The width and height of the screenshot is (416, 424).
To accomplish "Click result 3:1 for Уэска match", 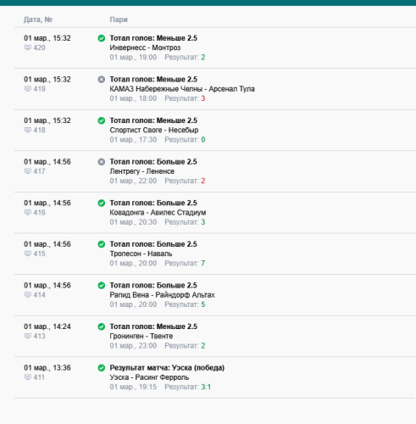I will coord(206,387).
